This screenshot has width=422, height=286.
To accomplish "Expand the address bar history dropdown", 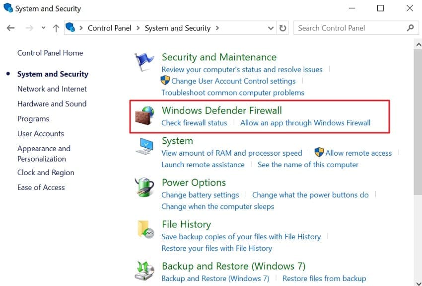I will click(x=271, y=28).
